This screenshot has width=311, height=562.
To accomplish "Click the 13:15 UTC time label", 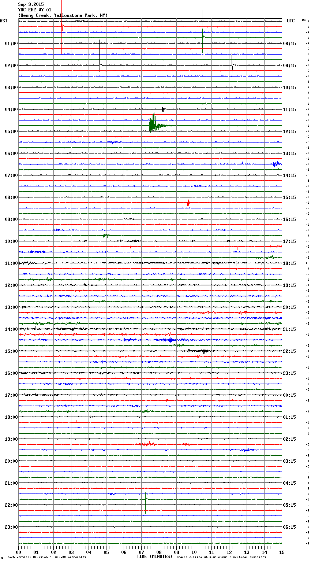I will [289, 154].
